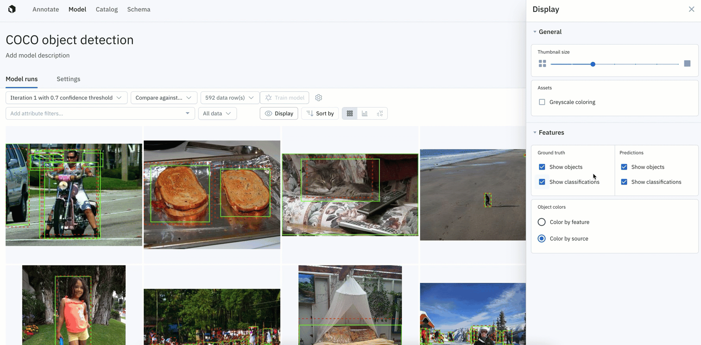The height and width of the screenshot is (345, 701).
Task: Select the Model runs tab
Action: (22, 79)
